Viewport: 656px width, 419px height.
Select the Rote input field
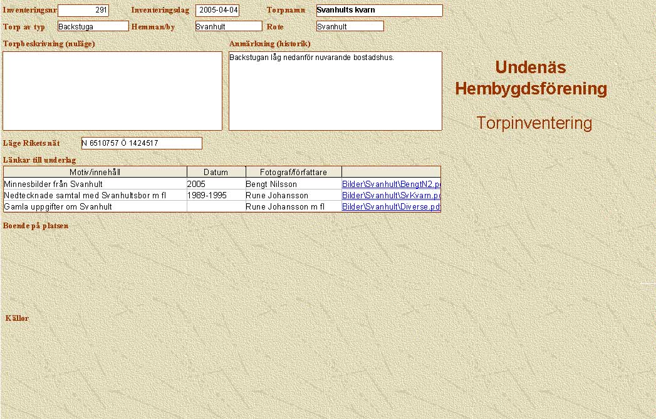(350, 26)
